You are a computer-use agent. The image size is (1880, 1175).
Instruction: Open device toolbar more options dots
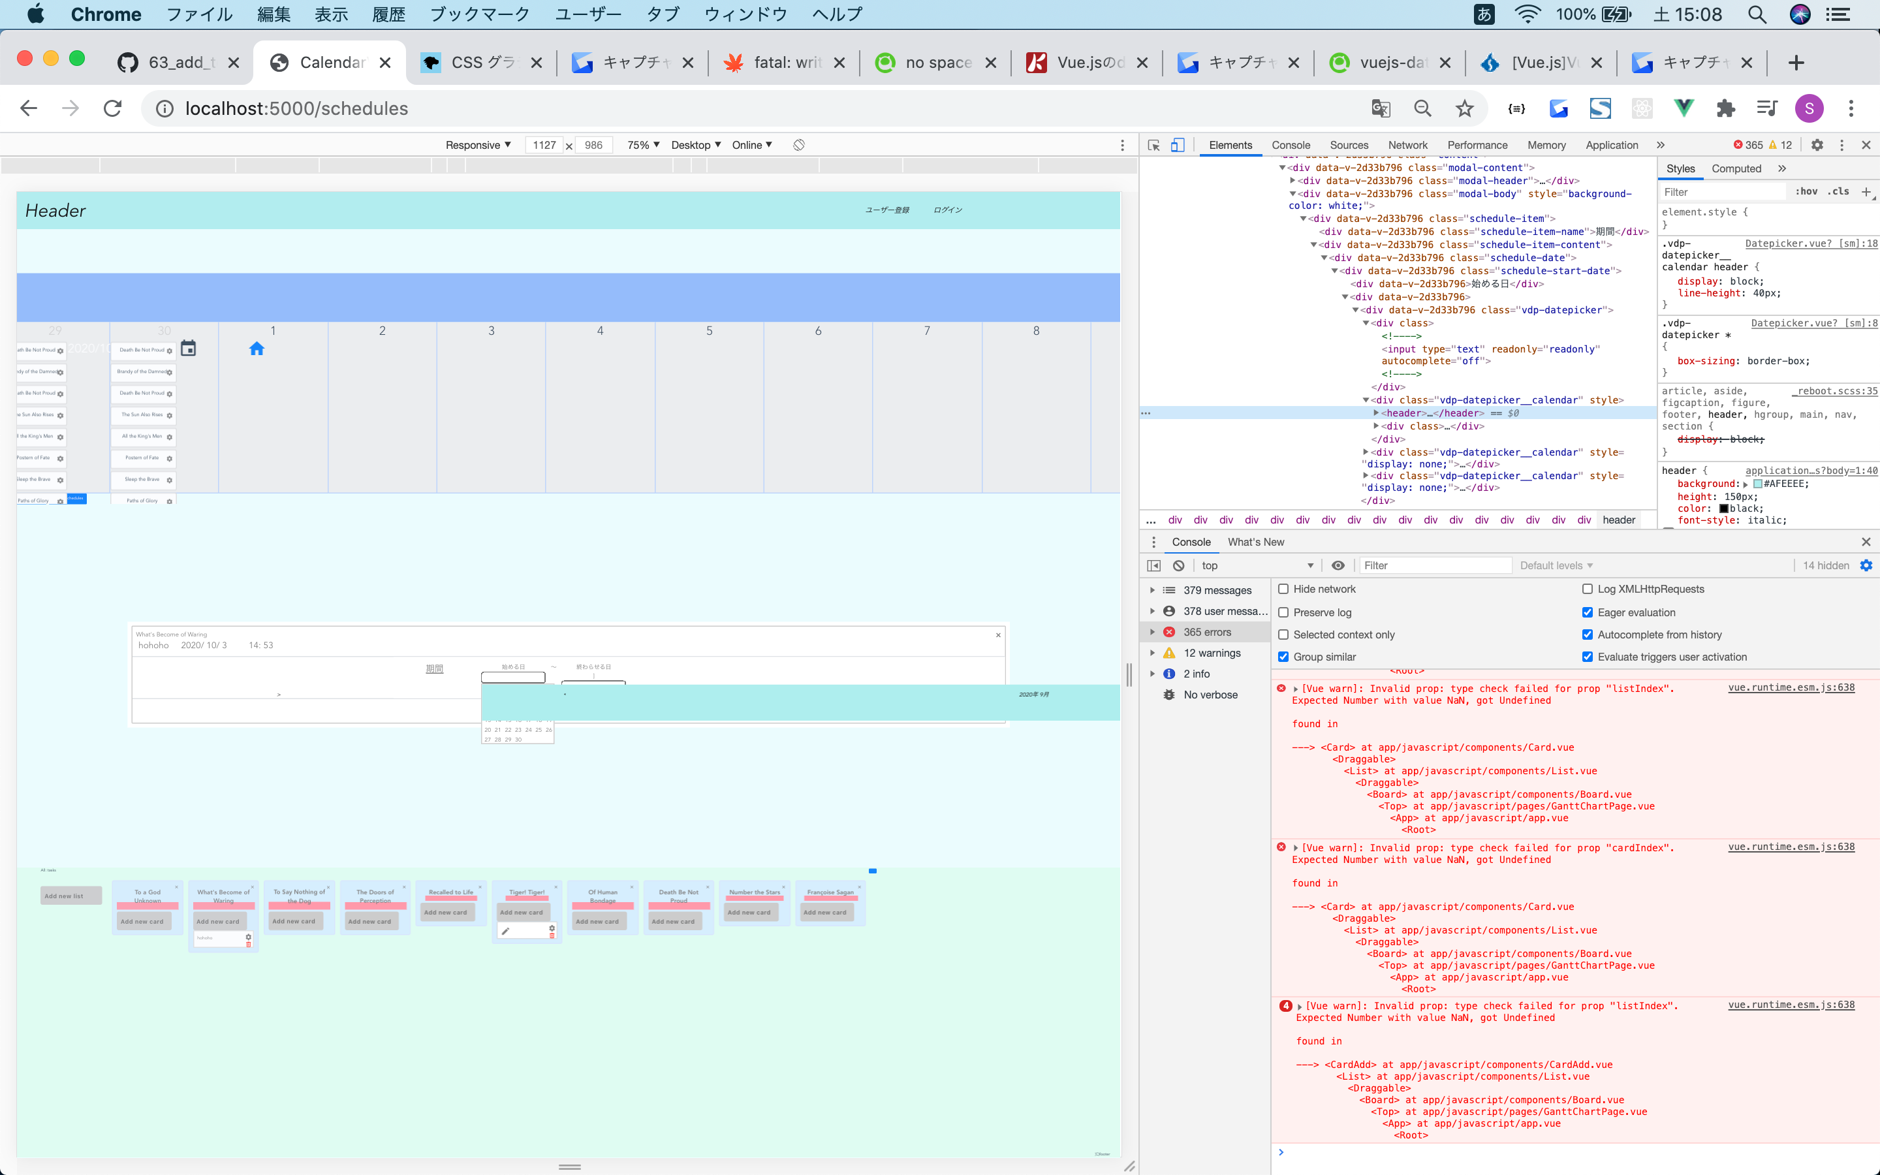click(x=1121, y=144)
